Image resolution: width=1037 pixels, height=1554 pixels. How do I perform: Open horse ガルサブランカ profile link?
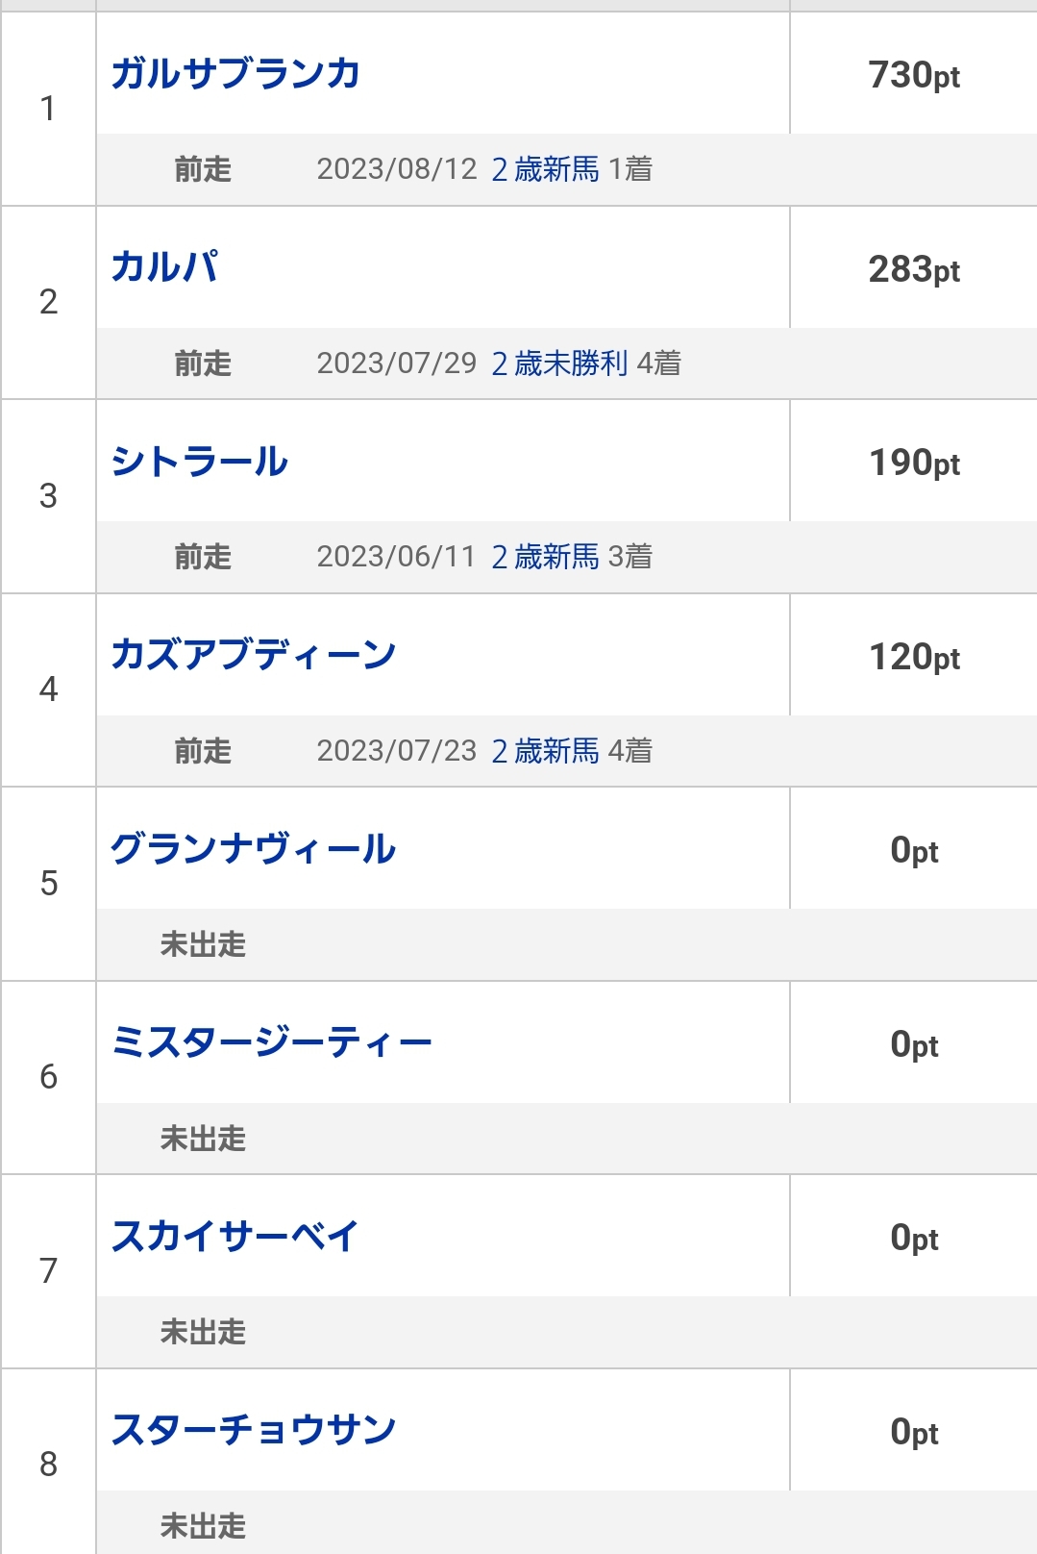click(x=235, y=74)
